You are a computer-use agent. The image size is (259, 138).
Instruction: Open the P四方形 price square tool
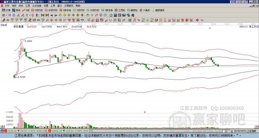click(x=37, y=10)
